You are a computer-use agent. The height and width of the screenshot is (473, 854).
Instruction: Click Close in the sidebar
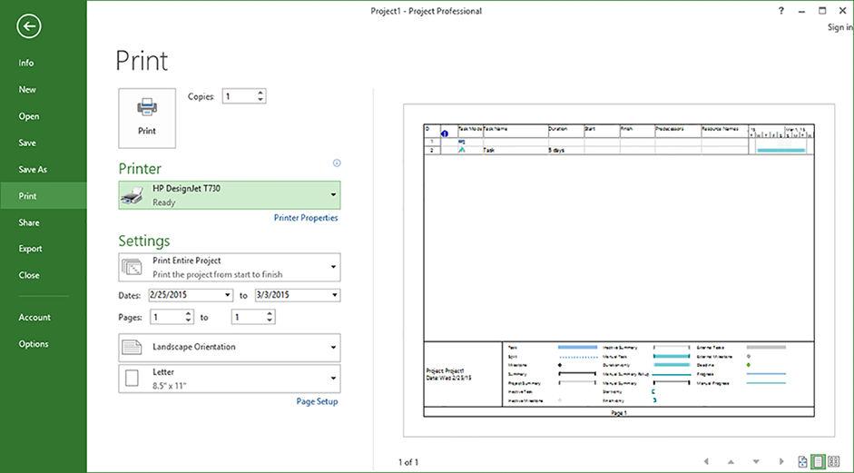(x=29, y=275)
